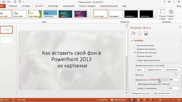The height and width of the screenshot is (102, 182).
Task: Click ПРИМЕЧАНИЯ in status bar
Action: [x=118, y=100]
